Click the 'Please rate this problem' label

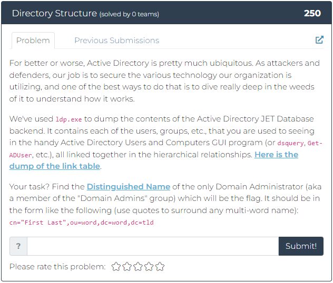(x=57, y=267)
